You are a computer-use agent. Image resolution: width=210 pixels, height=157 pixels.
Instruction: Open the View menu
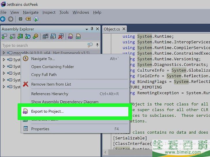click(x=15, y=12)
